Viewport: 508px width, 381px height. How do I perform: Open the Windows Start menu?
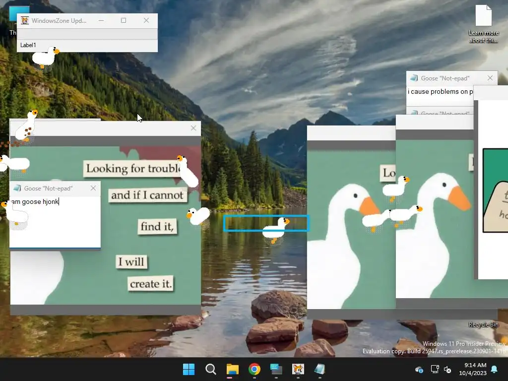(189, 369)
